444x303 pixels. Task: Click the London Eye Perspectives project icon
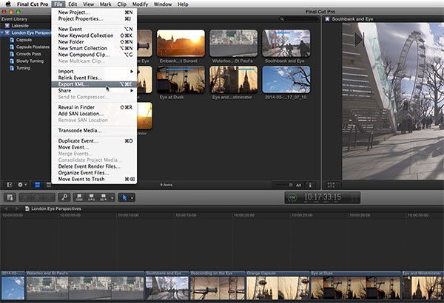pyautogui.click(x=27, y=208)
